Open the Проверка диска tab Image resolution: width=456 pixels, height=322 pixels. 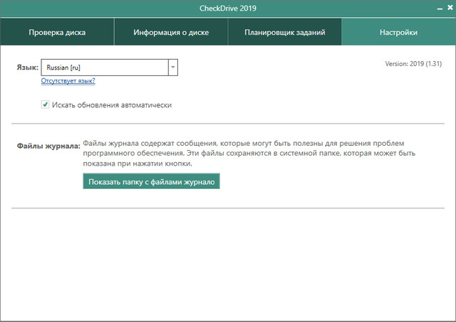(57, 33)
